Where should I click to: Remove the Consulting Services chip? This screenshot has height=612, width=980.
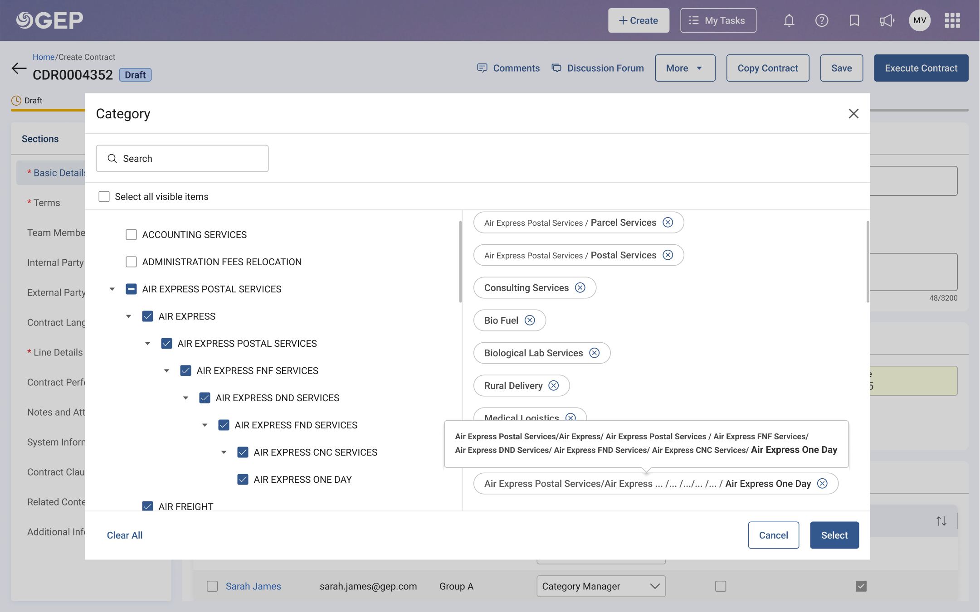580,288
